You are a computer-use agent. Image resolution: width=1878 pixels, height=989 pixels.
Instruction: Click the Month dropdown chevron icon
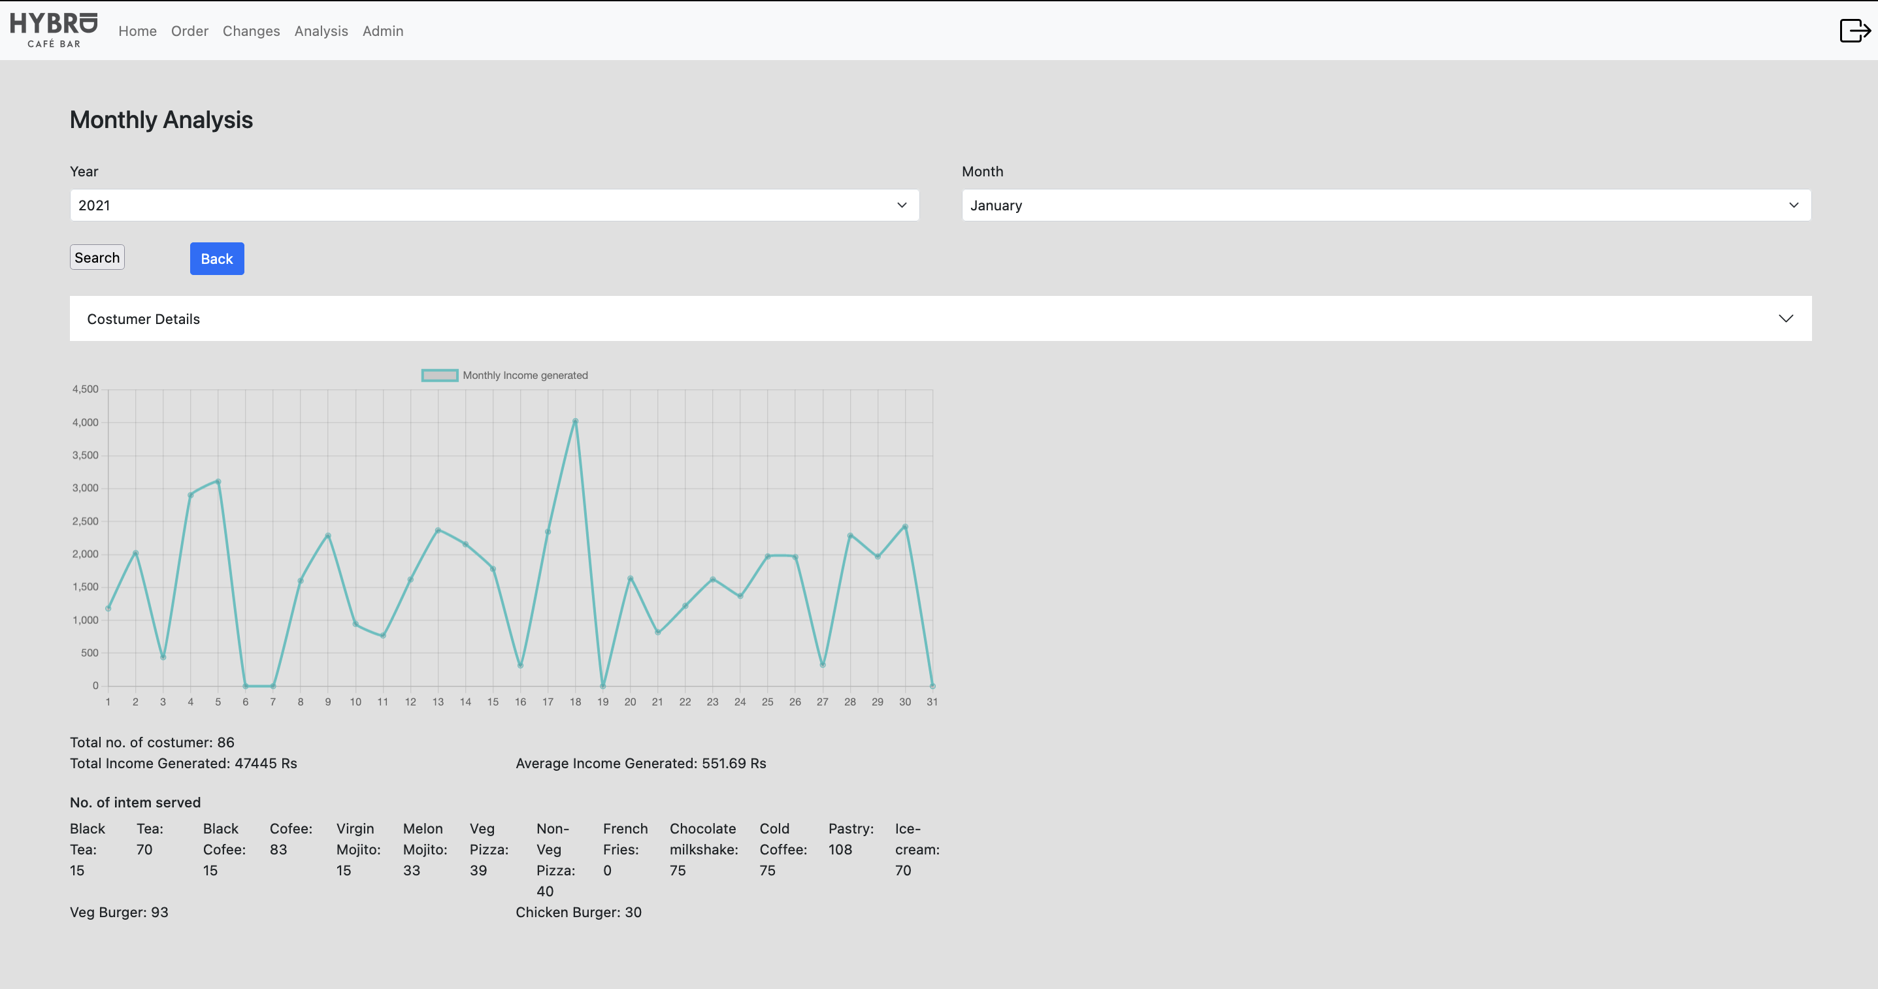coord(1794,206)
